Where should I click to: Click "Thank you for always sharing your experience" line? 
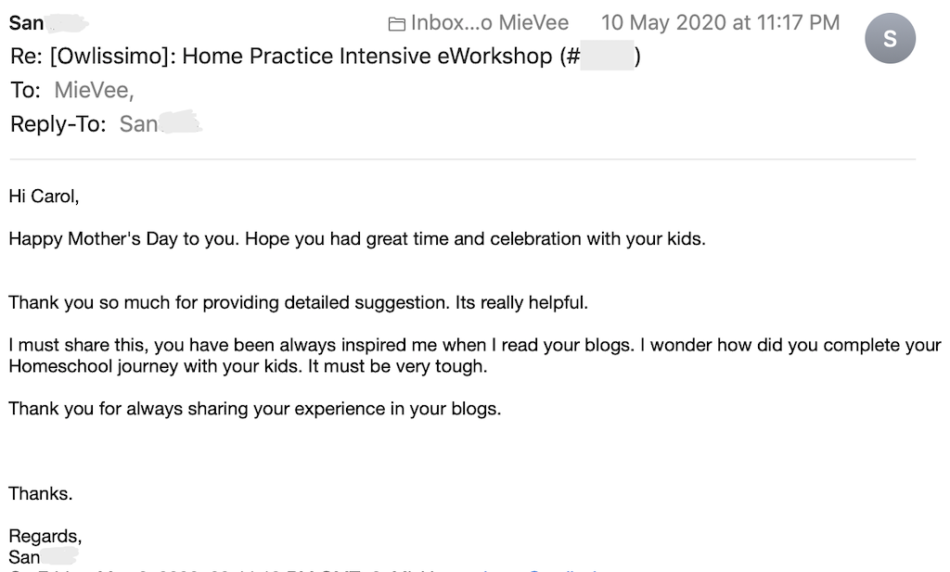point(186,409)
